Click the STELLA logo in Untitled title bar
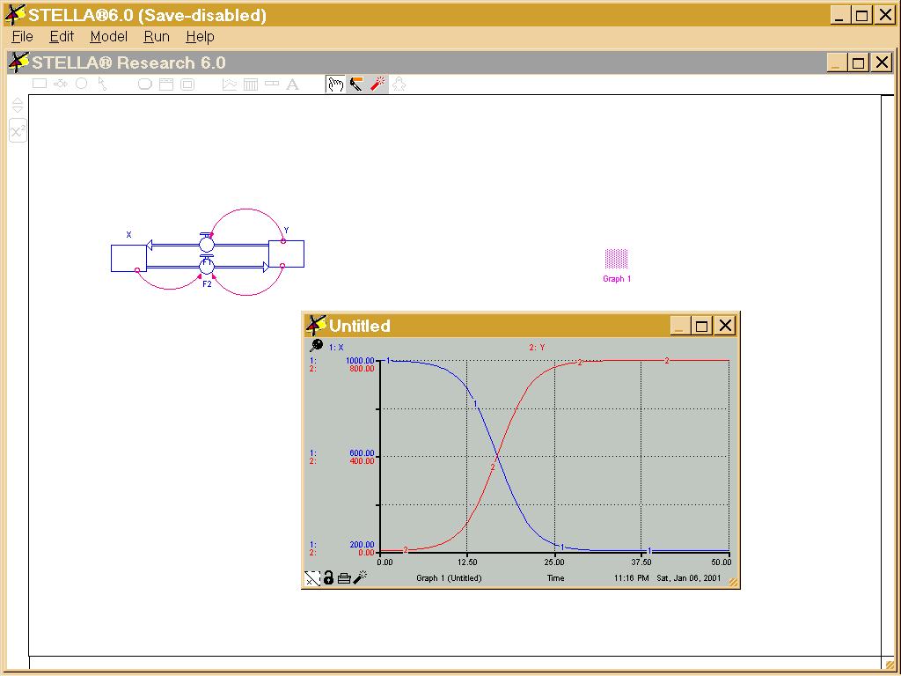 click(316, 326)
